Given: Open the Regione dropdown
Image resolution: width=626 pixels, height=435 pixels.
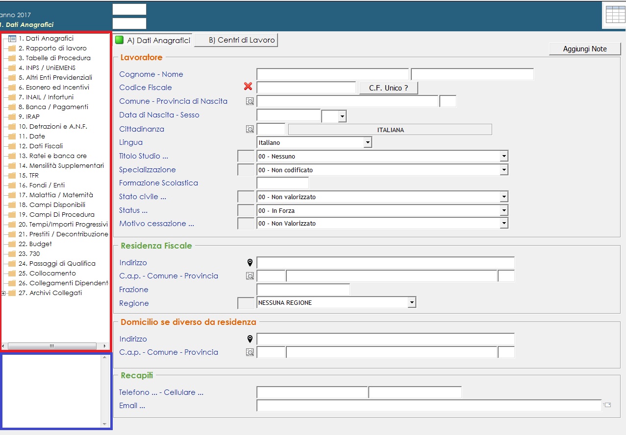Looking at the screenshot, I should coord(412,302).
